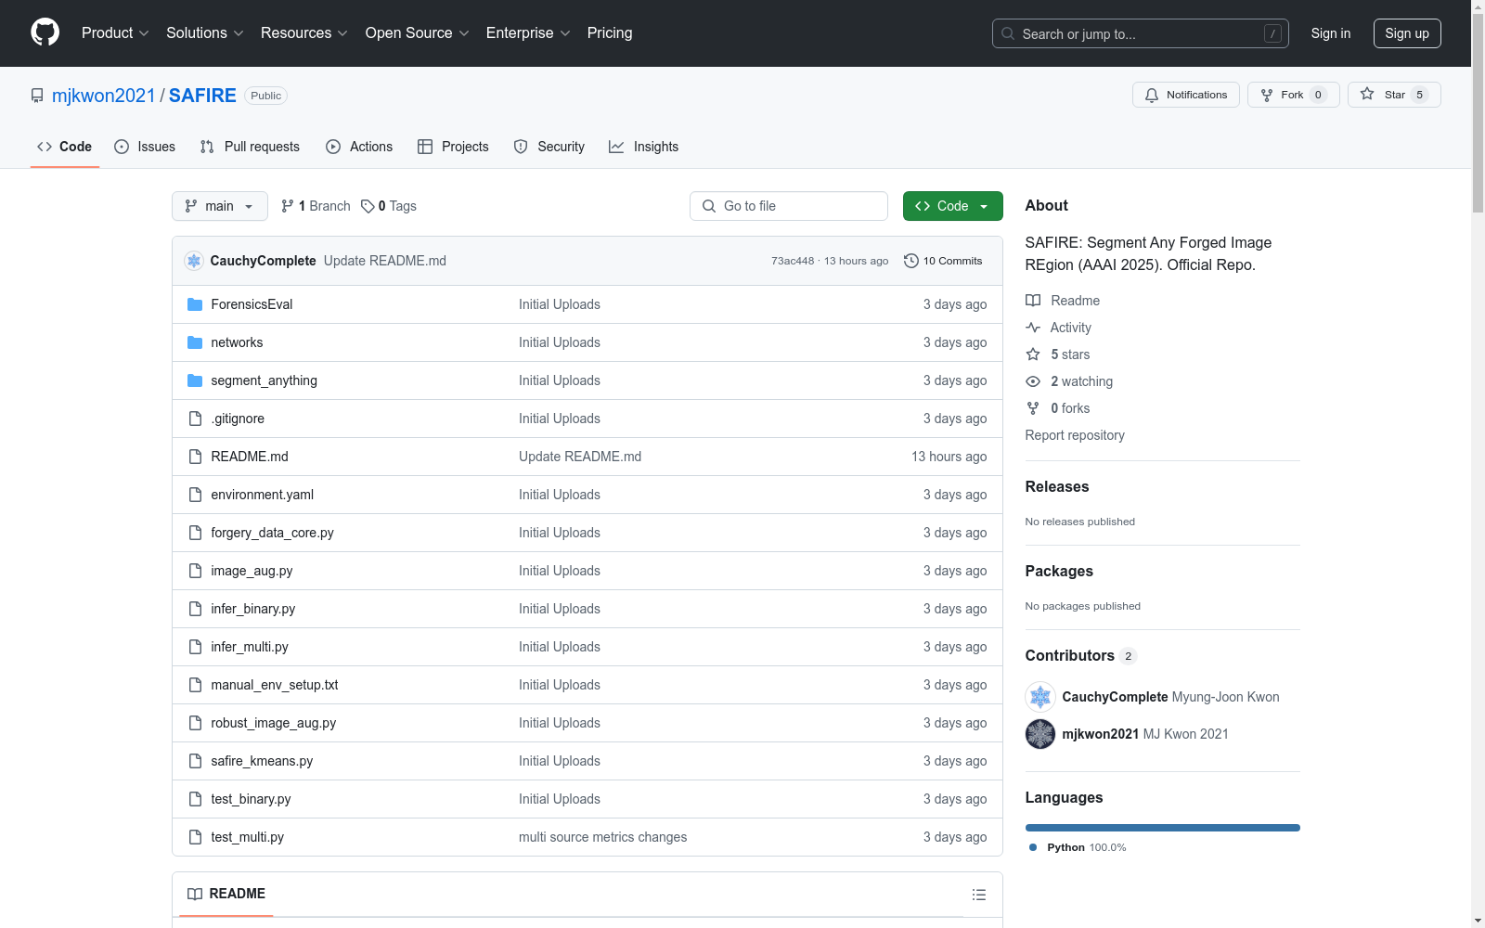Image resolution: width=1485 pixels, height=928 pixels.
Task: Click the branch icon next to 1 Branch
Action: [x=288, y=206]
